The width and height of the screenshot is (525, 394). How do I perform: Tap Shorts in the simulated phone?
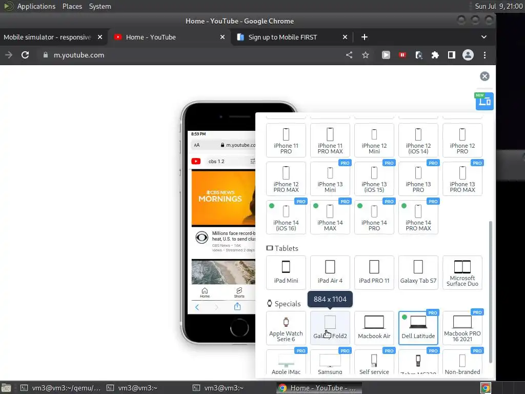pyautogui.click(x=239, y=292)
